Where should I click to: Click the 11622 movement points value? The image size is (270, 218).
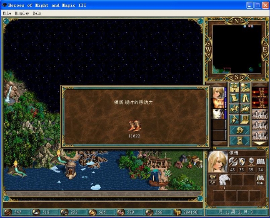[134, 136]
